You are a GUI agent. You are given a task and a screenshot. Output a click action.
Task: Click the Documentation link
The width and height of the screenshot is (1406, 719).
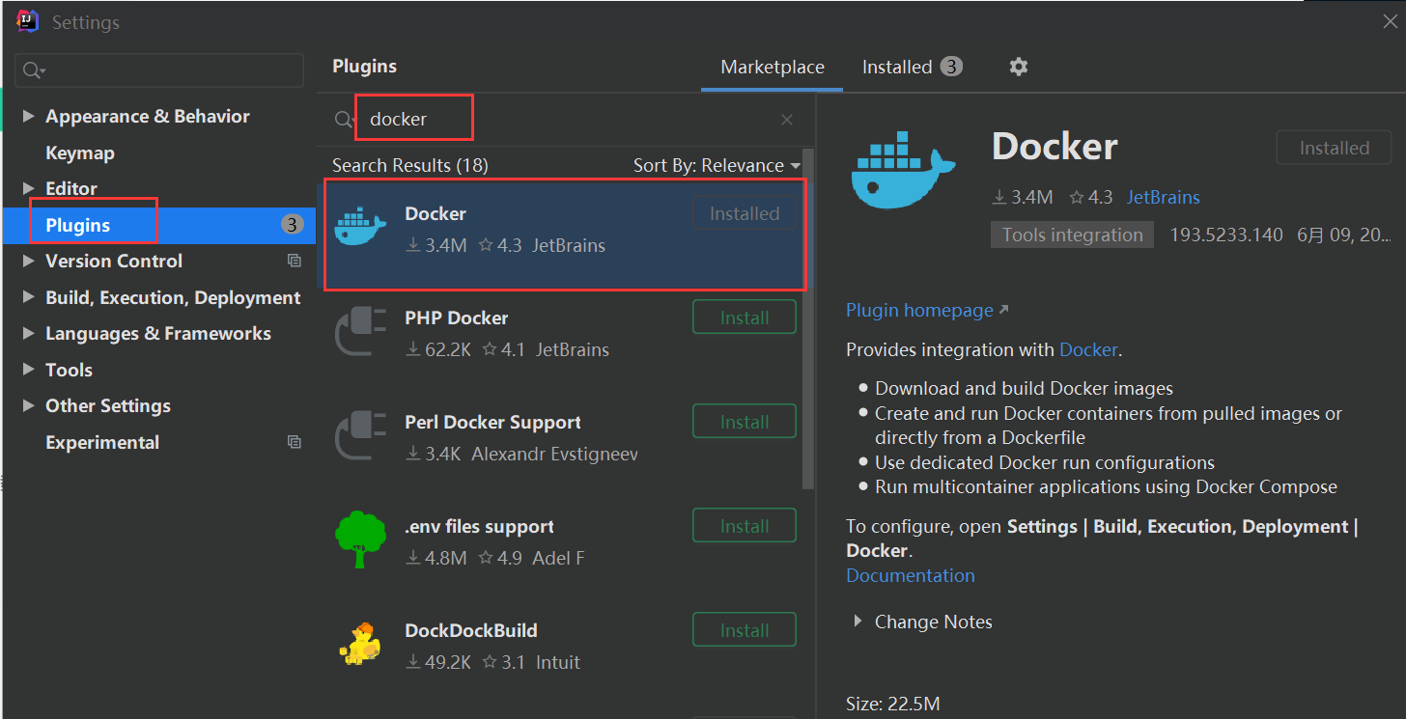pos(910,575)
